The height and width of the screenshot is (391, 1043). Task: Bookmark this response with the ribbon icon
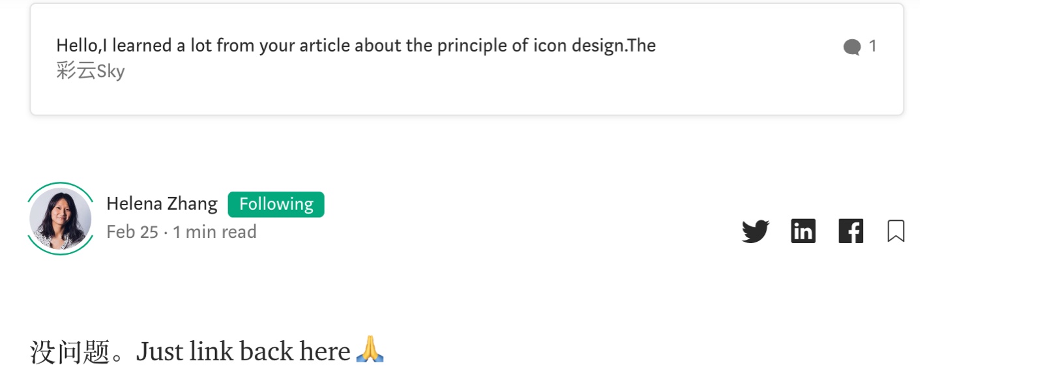(896, 231)
